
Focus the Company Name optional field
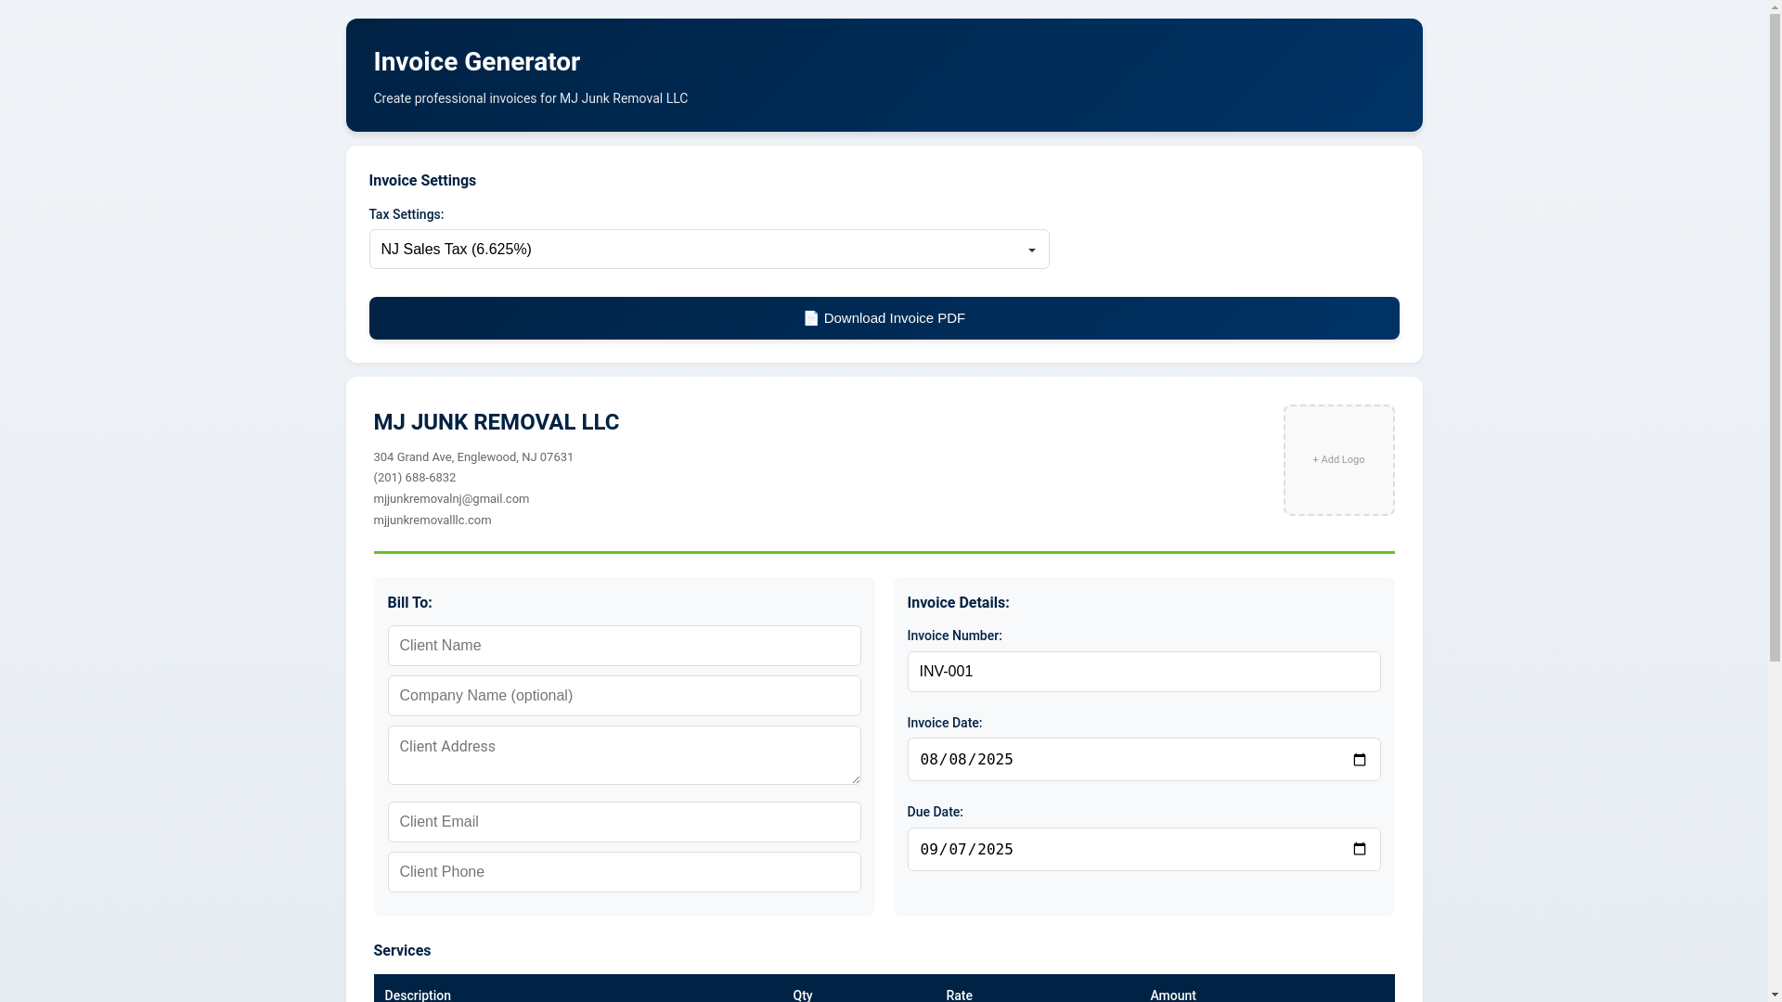[x=624, y=696]
